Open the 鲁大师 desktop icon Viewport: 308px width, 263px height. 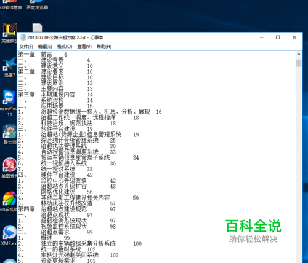(x=10, y=135)
